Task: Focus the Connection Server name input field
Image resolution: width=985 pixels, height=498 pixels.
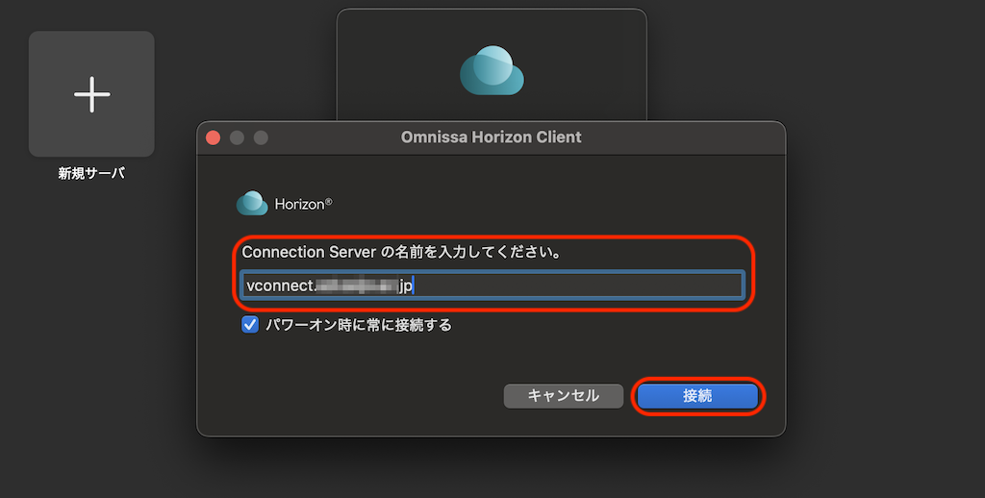Action: click(492, 286)
